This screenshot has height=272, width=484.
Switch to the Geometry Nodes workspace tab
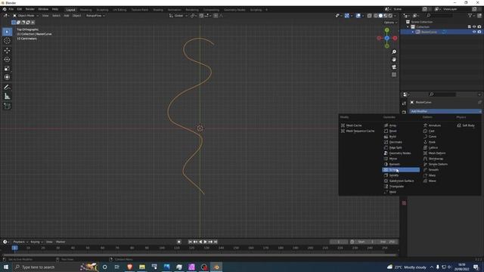(x=234, y=10)
